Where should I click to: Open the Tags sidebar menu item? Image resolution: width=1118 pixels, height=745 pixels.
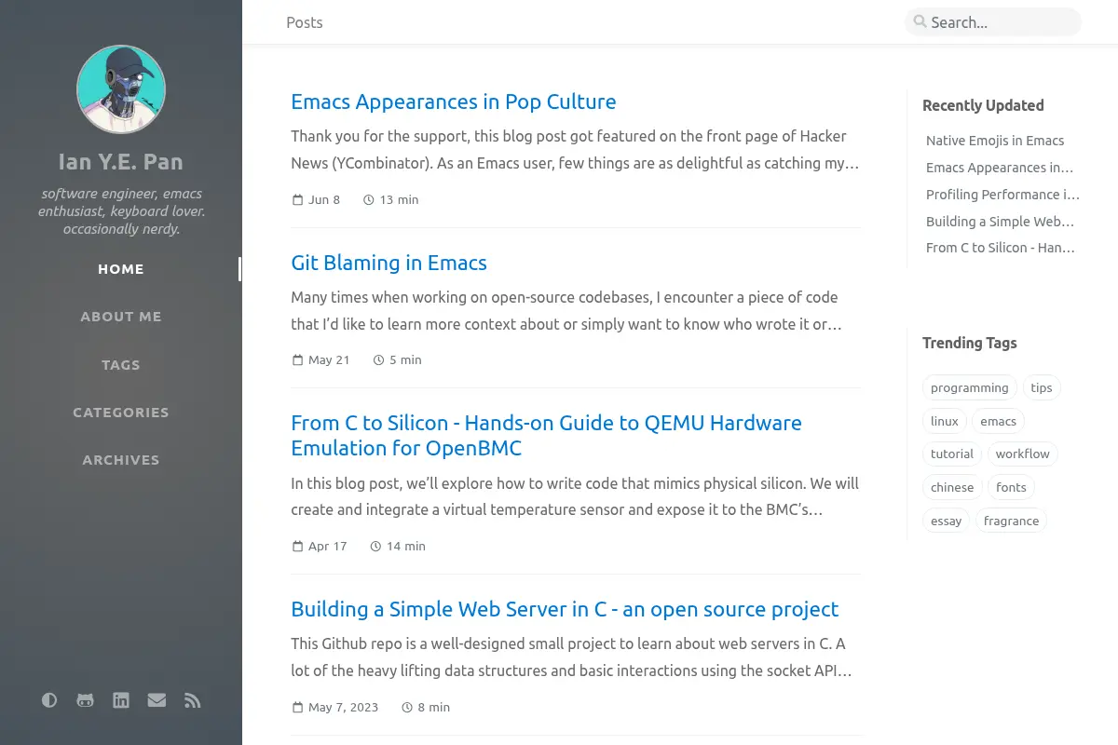point(121,365)
